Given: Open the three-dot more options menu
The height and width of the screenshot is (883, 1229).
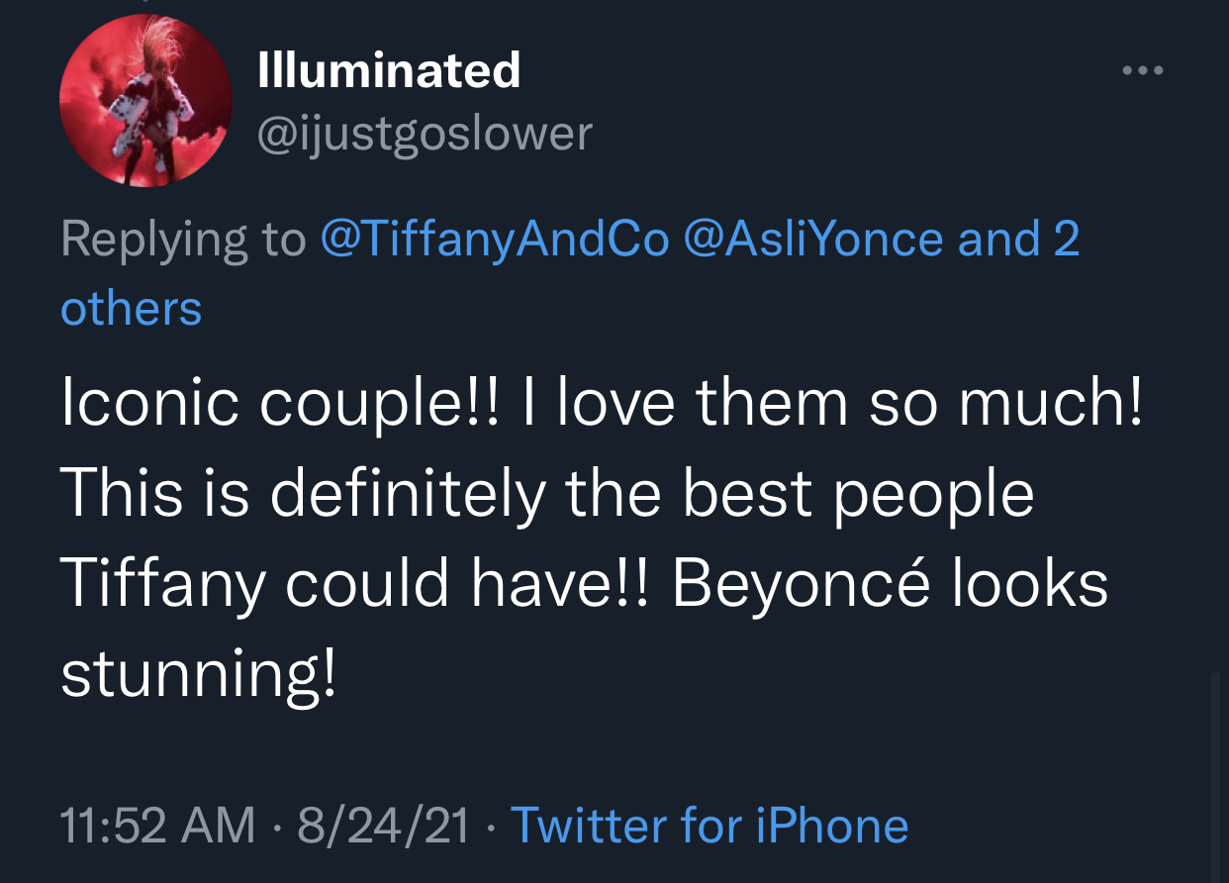Looking at the screenshot, I should 1143,71.
